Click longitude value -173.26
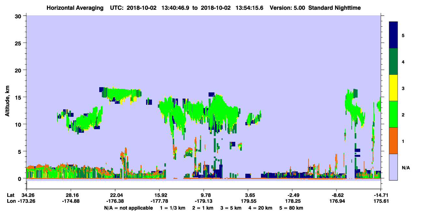This screenshot has height=217, width=423. pos(27,201)
